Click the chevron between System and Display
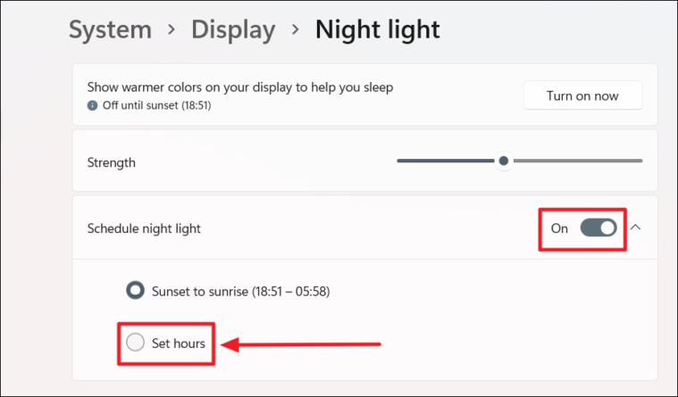 172,29
